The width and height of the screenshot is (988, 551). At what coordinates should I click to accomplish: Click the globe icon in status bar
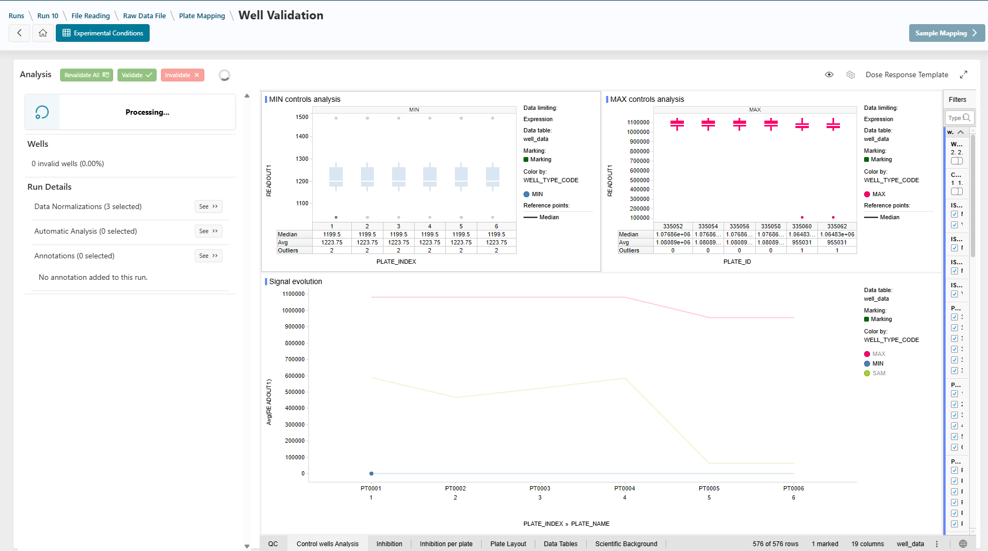[x=963, y=543]
